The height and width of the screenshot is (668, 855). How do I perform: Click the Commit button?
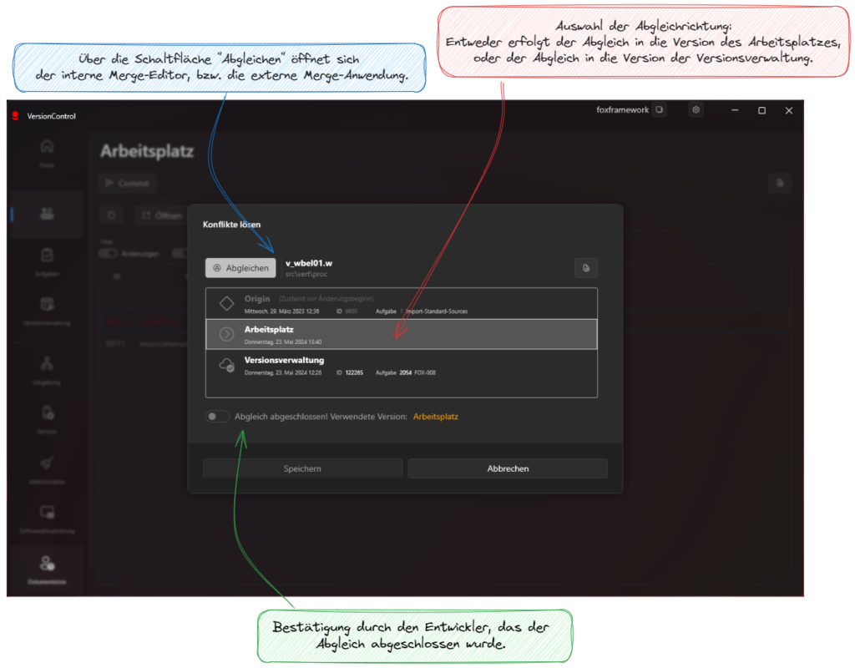tap(126, 183)
